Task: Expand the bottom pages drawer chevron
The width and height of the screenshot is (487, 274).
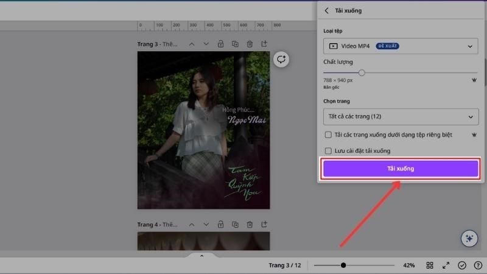Action: pos(201,256)
